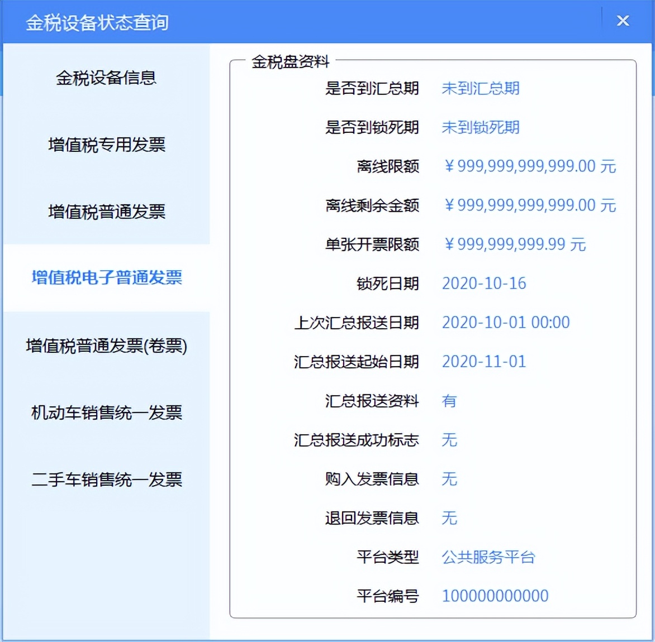Select 增值税普通发票 in the sidebar
This screenshot has width=655, height=642.
point(105,212)
